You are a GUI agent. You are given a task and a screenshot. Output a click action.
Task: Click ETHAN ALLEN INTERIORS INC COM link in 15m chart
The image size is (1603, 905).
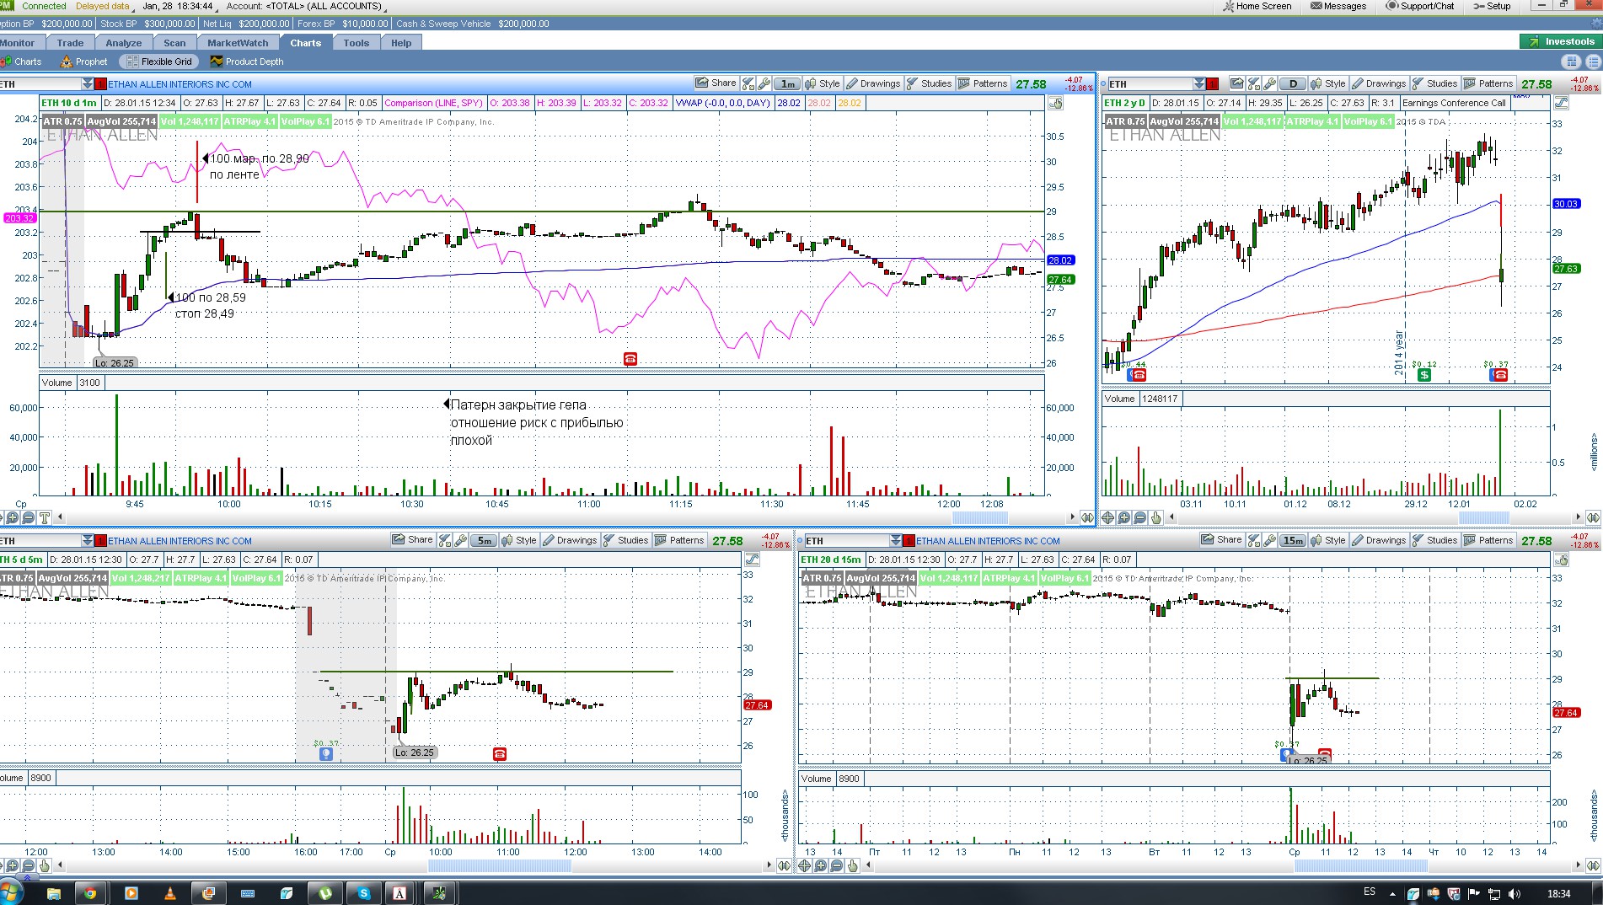tap(988, 541)
